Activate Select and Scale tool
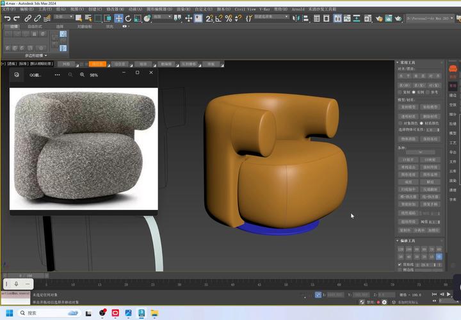This screenshot has width=461, height=320. click(x=138, y=19)
